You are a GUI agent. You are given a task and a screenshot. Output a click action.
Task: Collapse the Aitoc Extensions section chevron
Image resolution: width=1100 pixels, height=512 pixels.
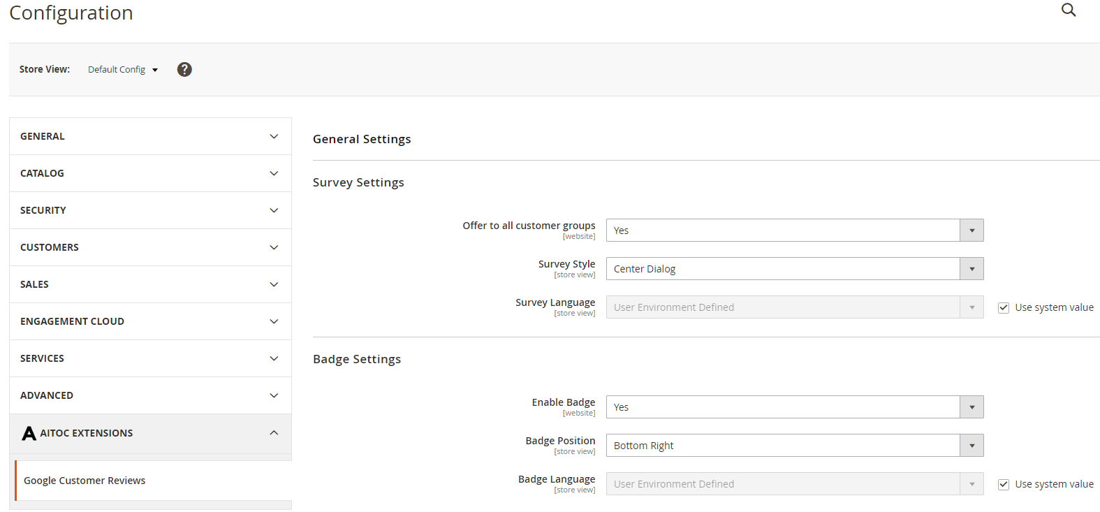(x=274, y=433)
